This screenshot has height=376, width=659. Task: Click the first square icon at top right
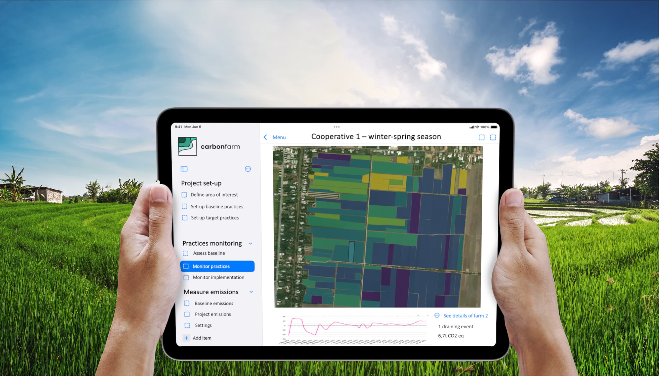click(481, 137)
